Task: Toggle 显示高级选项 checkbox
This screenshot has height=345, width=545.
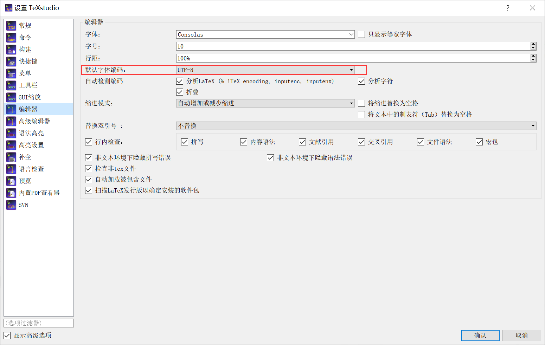Action: 7,335
